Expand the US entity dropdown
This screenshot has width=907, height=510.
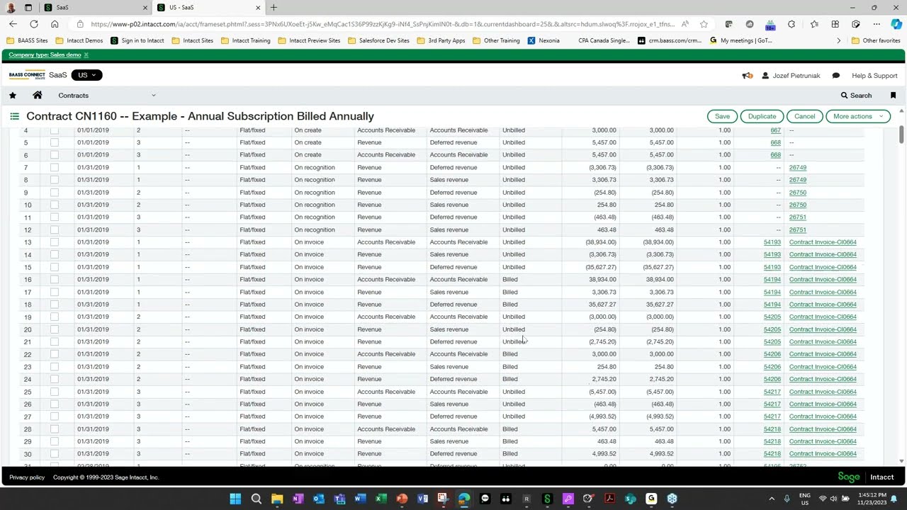click(x=86, y=75)
